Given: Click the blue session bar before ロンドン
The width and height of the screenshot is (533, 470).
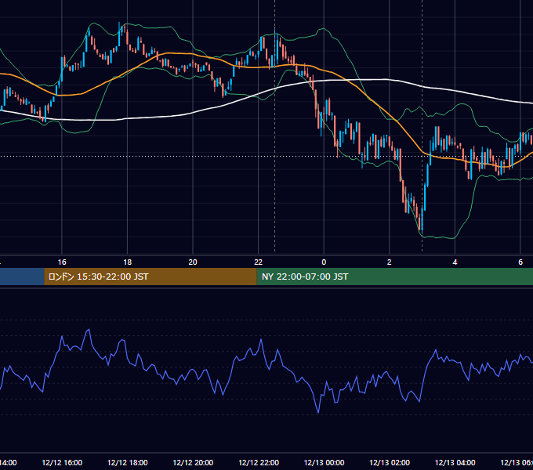Looking at the screenshot, I should [x=22, y=277].
